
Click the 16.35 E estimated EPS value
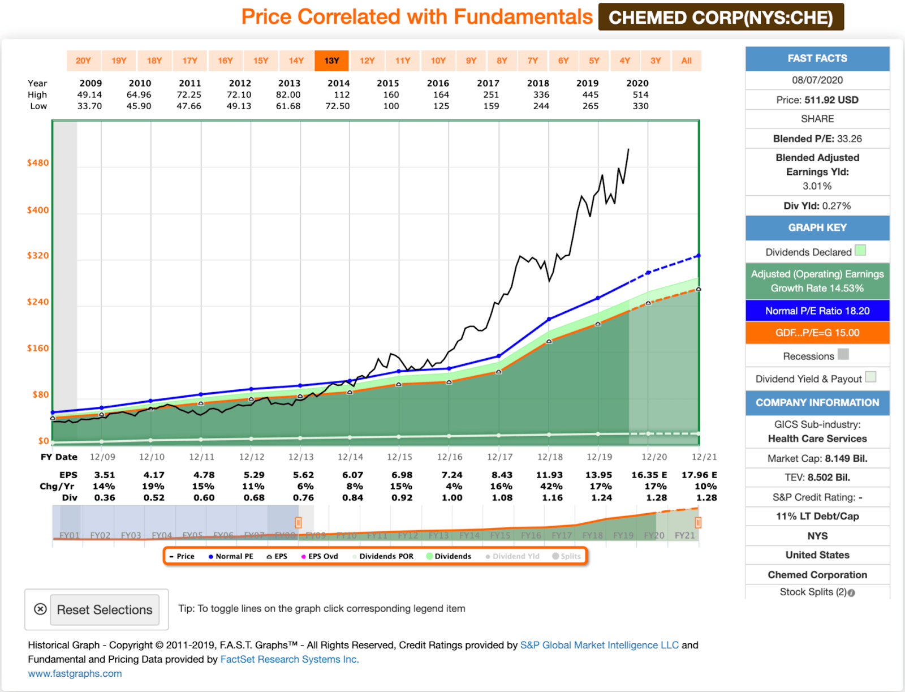(649, 475)
